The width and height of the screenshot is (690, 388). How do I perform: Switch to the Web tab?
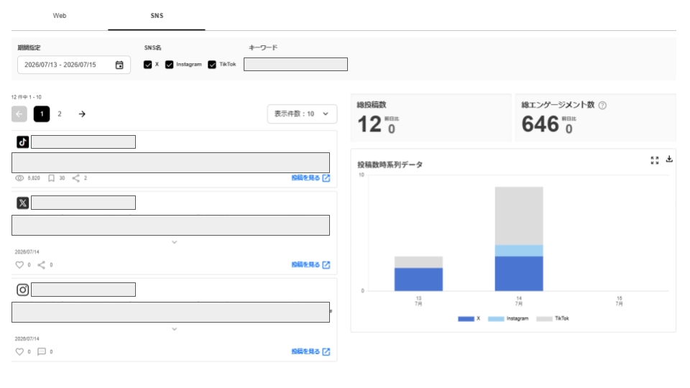click(60, 16)
